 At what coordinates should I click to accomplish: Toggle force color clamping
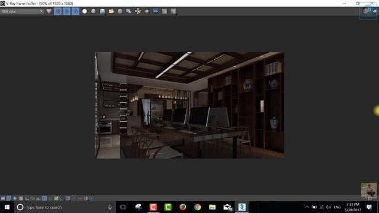click(9, 198)
